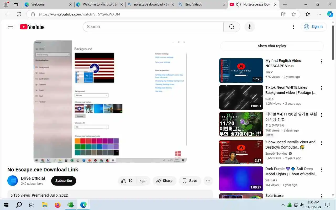
Task: Sign in to YouTube
Action: [313, 27]
